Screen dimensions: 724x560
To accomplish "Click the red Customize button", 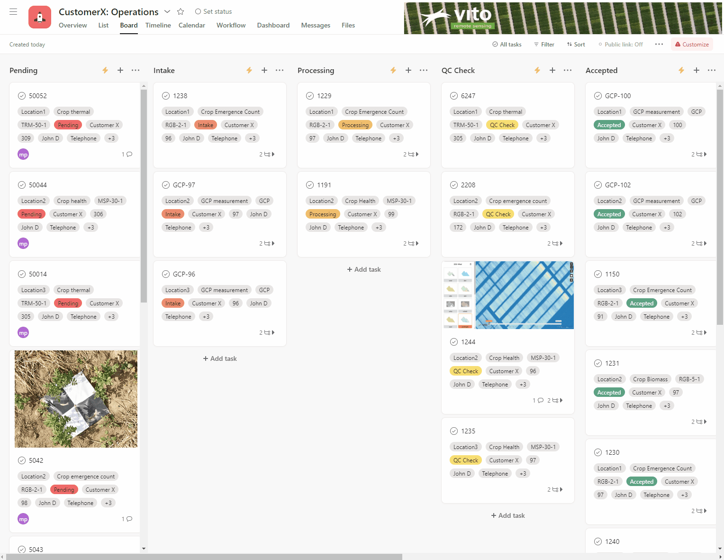I will [691, 44].
